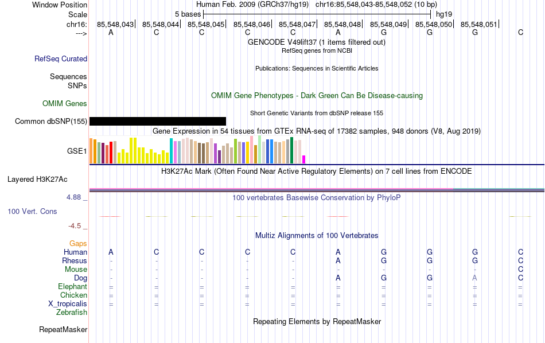Click Multiz Alignments of 100 Vertebrates title
The image size is (545, 343).
pos(317,236)
